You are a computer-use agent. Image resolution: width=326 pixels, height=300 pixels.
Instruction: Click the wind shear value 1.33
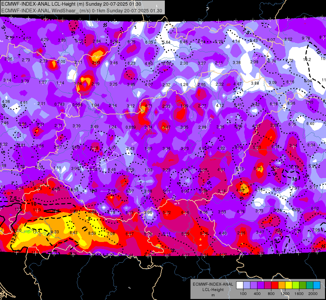tap(149, 170)
